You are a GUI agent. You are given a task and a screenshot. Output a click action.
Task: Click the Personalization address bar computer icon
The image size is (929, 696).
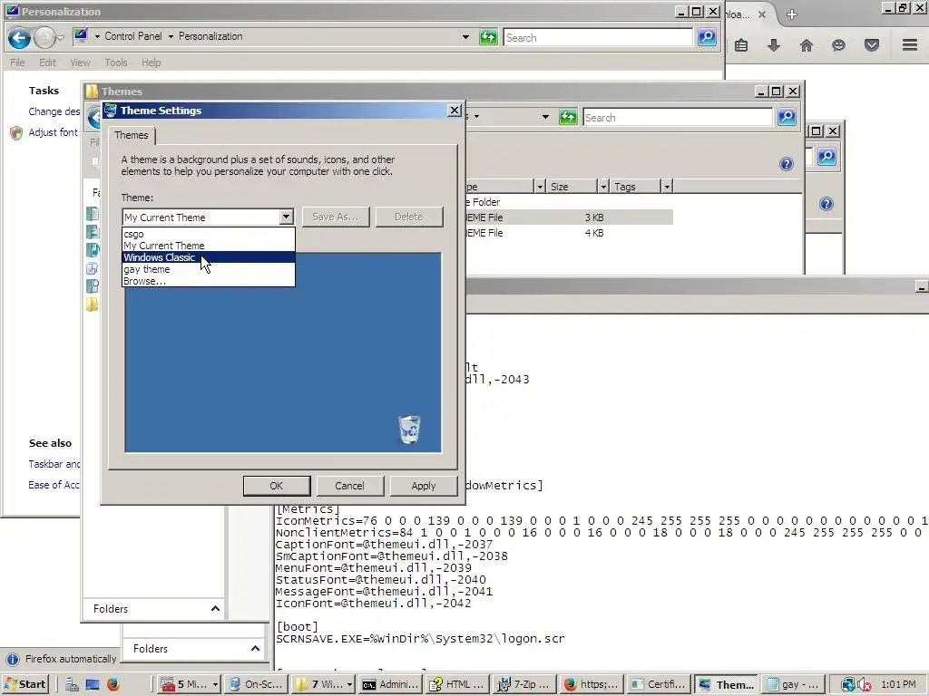[81, 35]
